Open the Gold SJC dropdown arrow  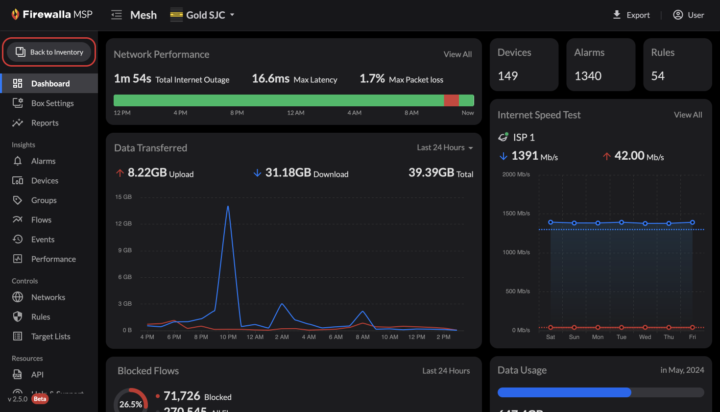(x=232, y=15)
